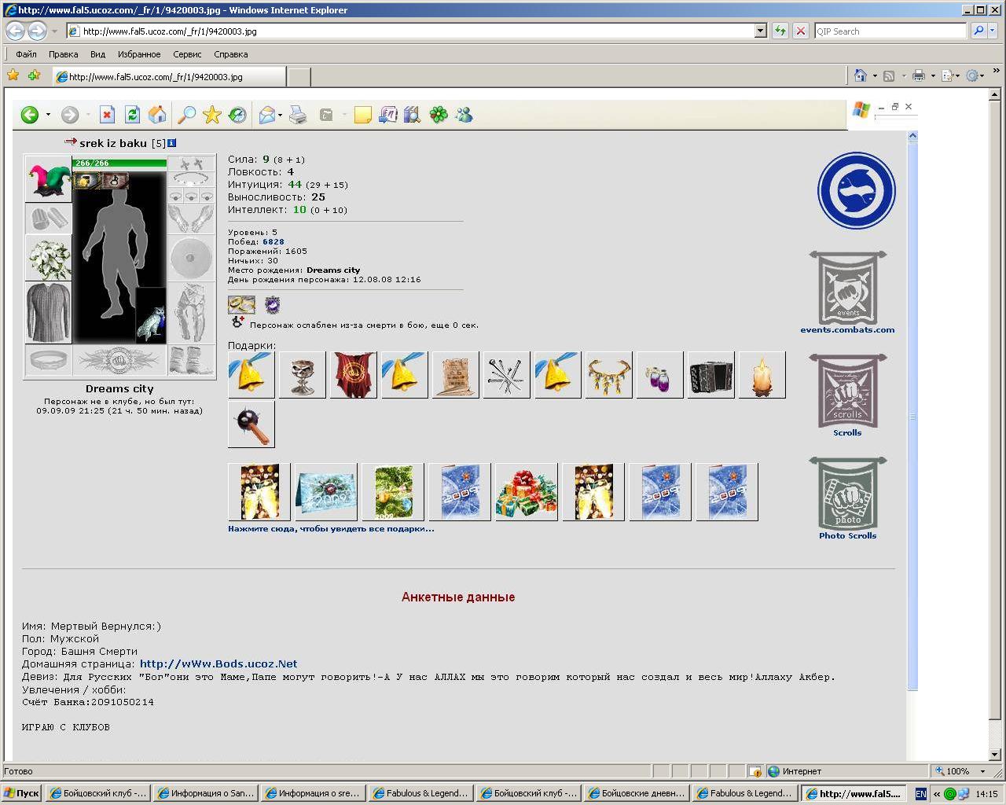The image size is (1006, 805).
Task: Open the Правка menu
Action: coord(63,54)
